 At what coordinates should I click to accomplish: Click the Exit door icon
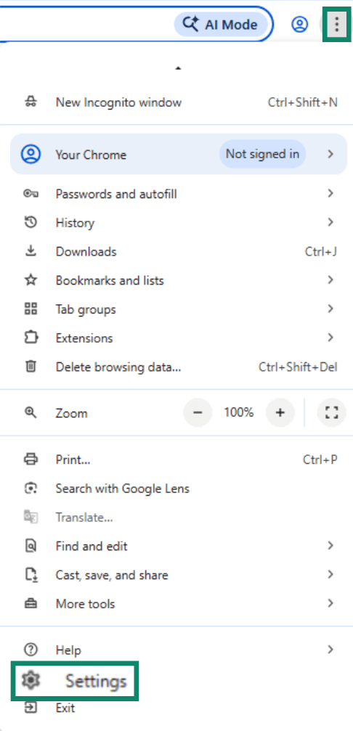coord(31,708)
